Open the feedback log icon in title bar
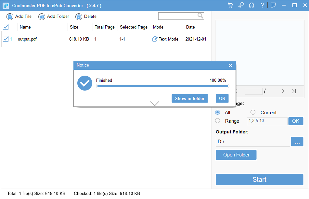The image size is (309, 199). [x=273, y=5]
